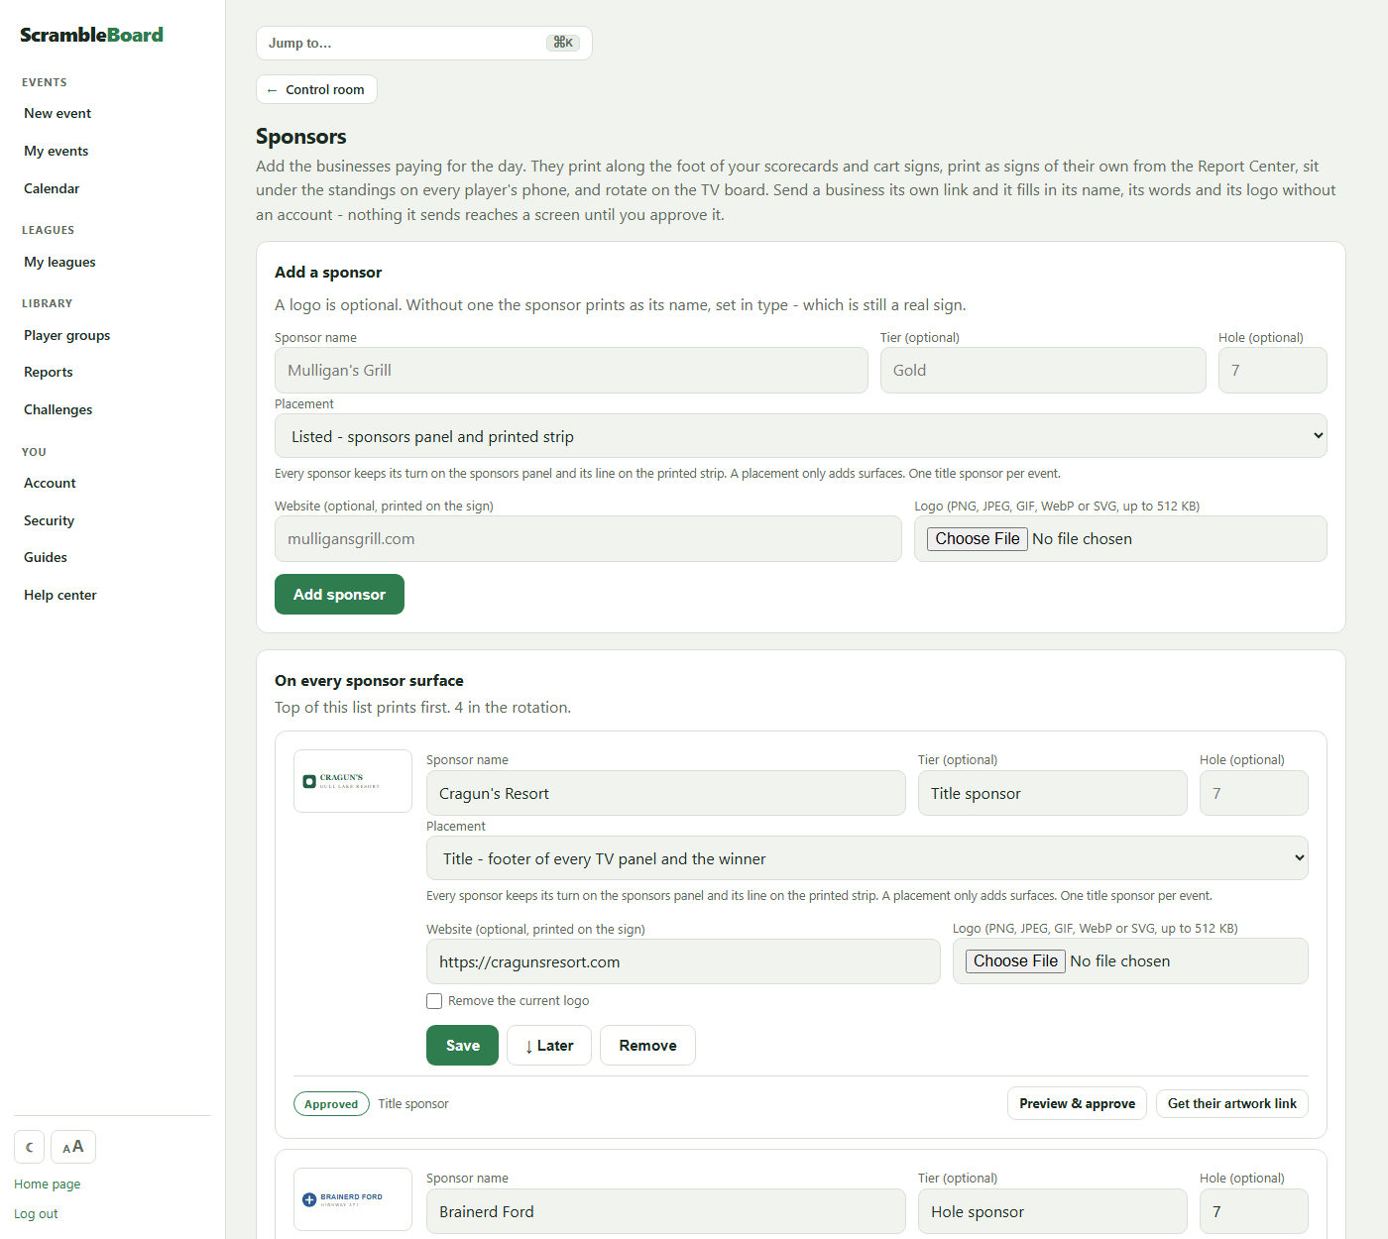The width and height of the screenshot is (1388, 1239).
Task: Click the Tier field showing Gold placeholder
Action: 1043,370
